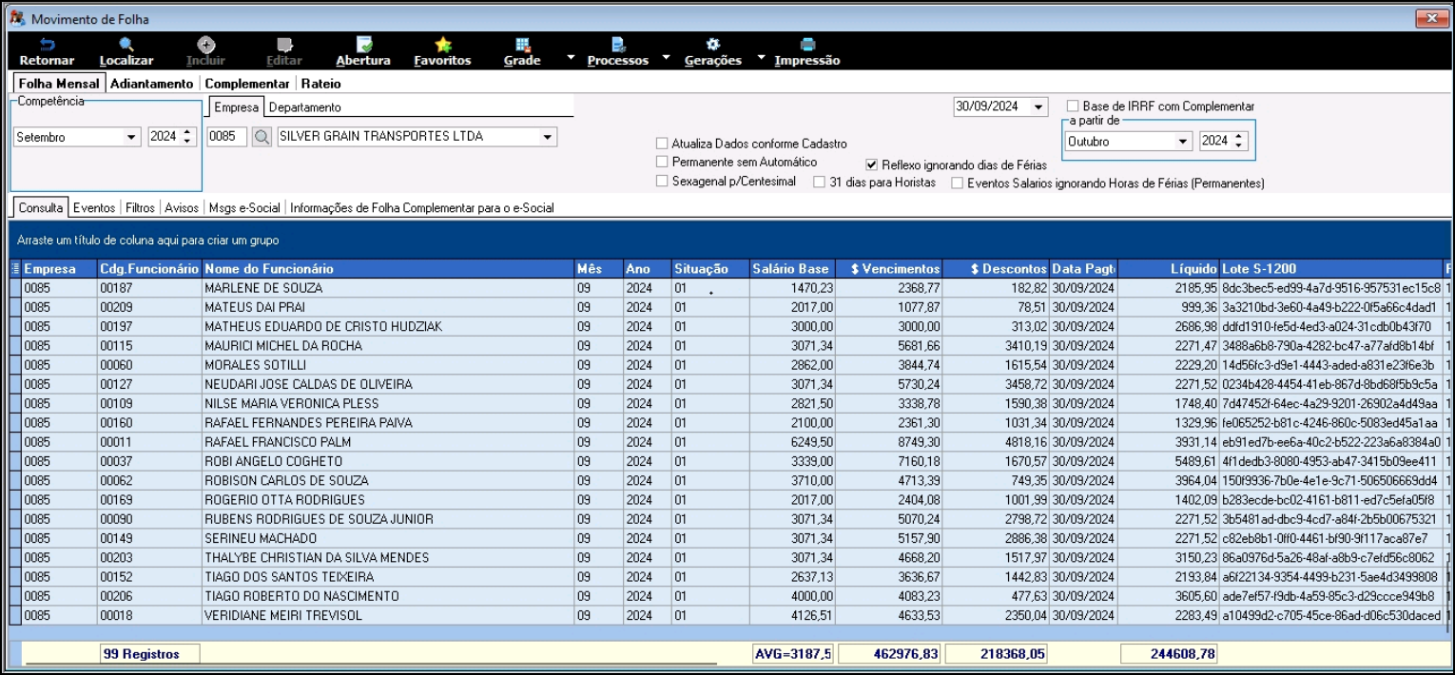Open the Outubro month dropdown

click(1183, 142)
